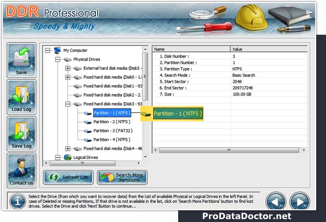Image resolution: width=326 pixels, height=222 pixels.
Task: Click details table horizontal scrollbar right arrow
Action: click(304, 150)
